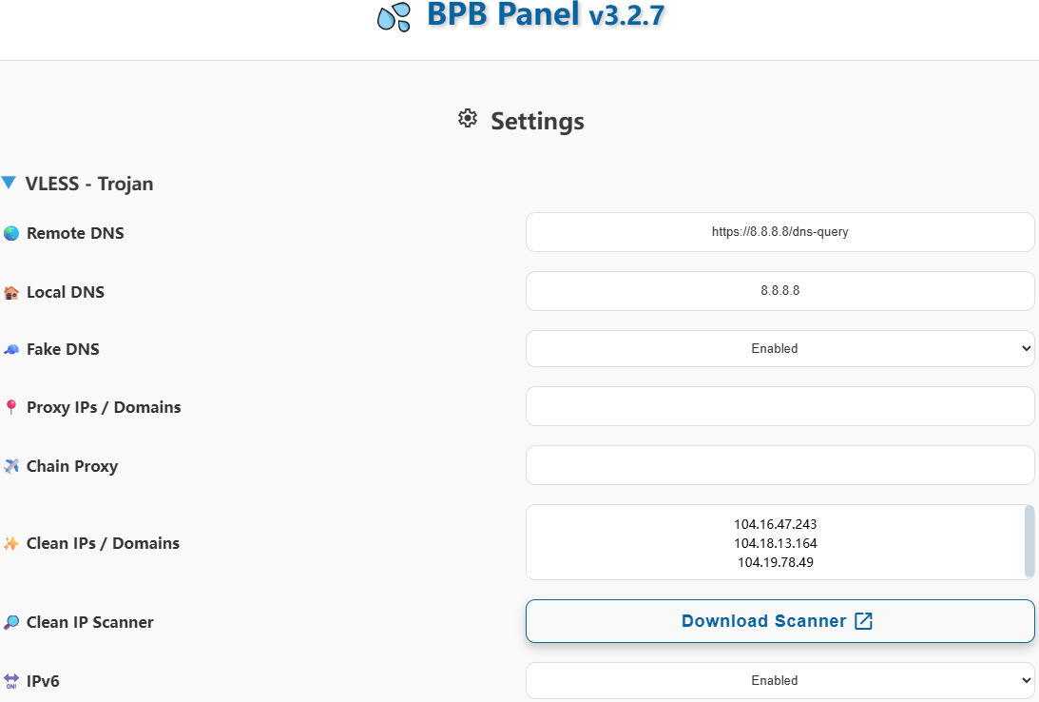The width and height of the screenshot is (1039, 702).
Task: Click the Remote DNS input field
Action: [779, 232]
